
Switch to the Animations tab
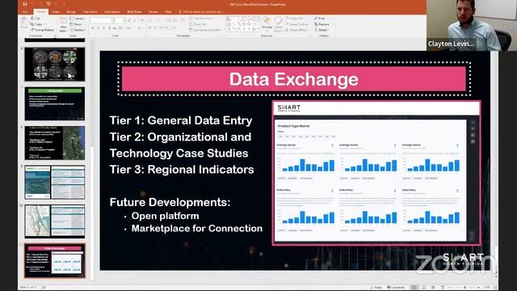(x=112, y=11)
